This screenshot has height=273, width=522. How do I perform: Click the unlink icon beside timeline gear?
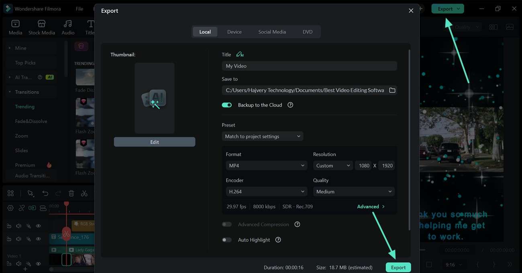21,208
